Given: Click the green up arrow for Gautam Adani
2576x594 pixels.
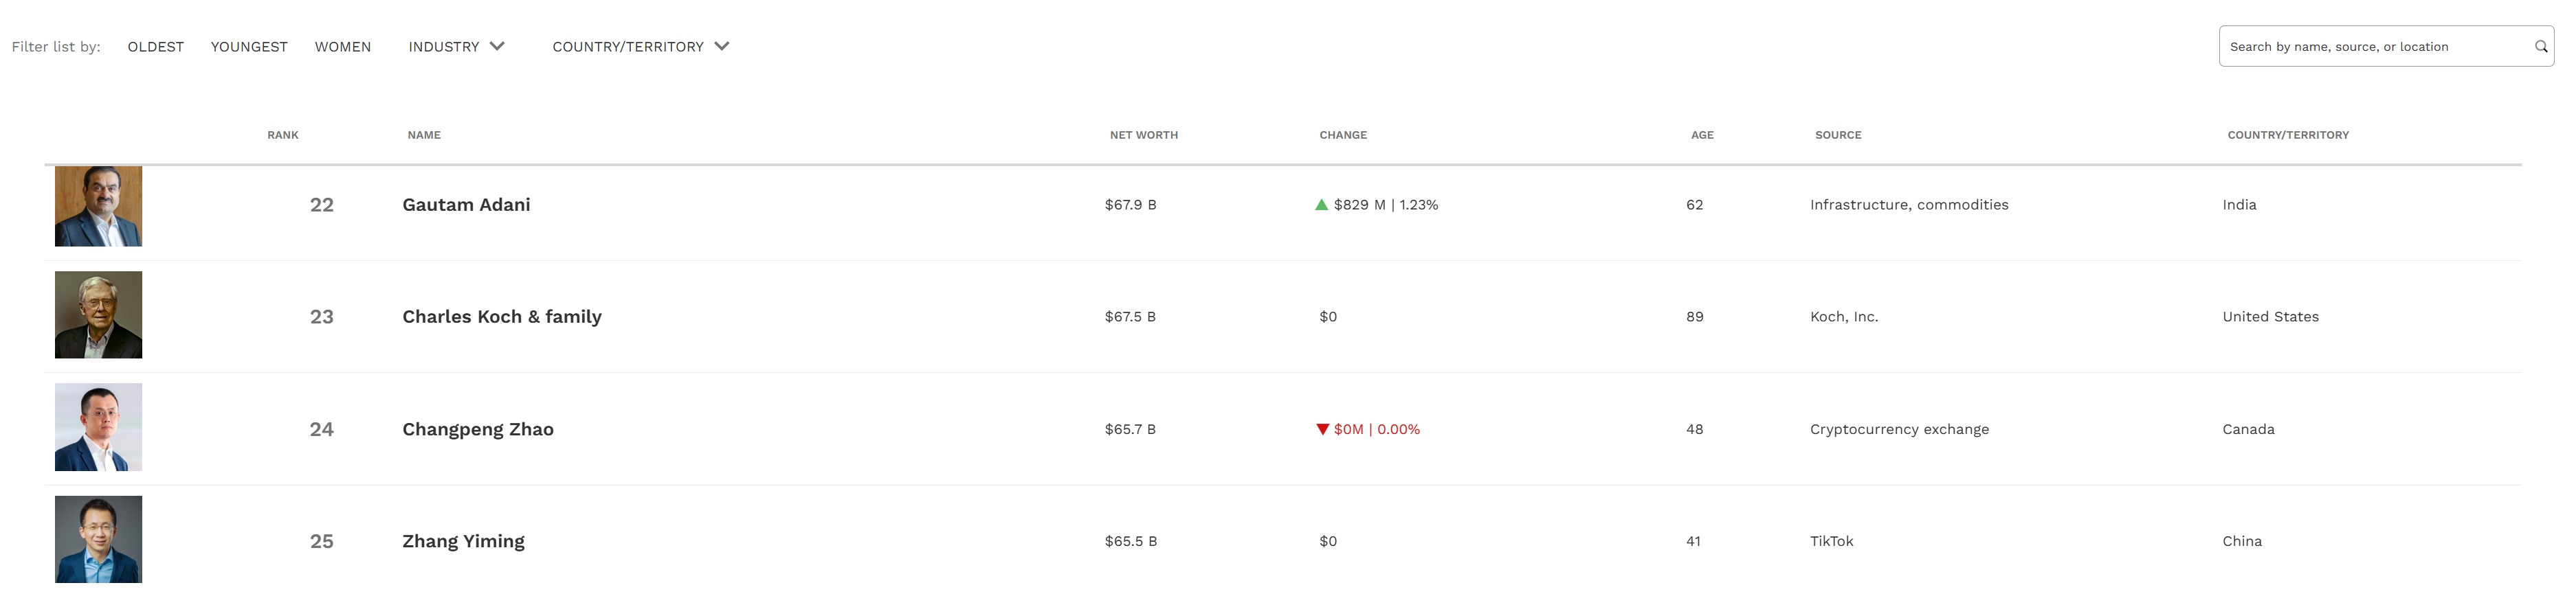Looking at the screenshot, I should pos(1322,205).
